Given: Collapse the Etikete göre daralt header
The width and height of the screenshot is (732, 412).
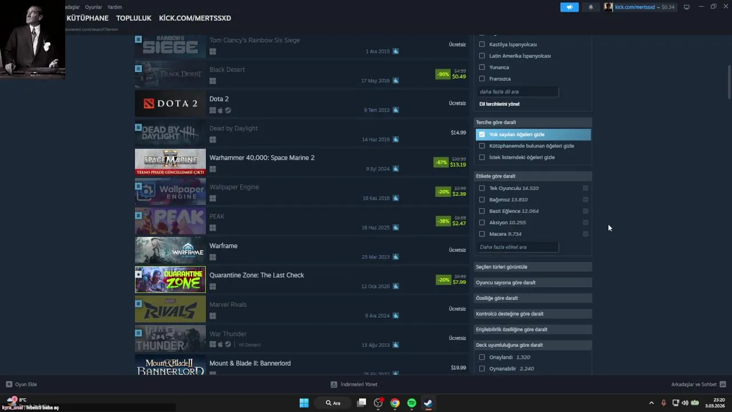Looking at the screenshot, I should click(x=533, y=176).
